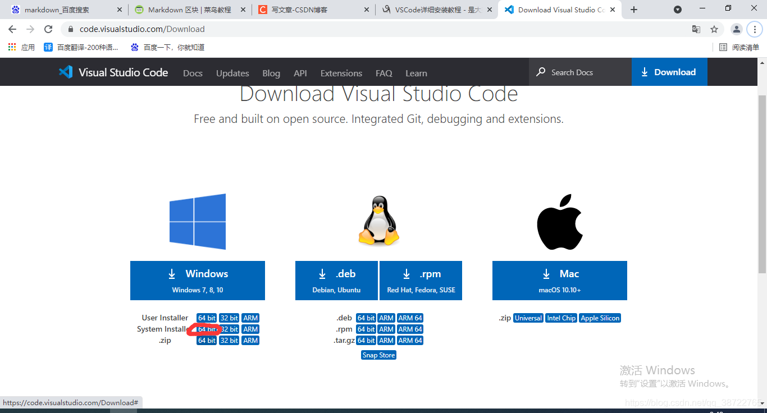
Task: Click the tab search dropdown icon
Action: 678,10
